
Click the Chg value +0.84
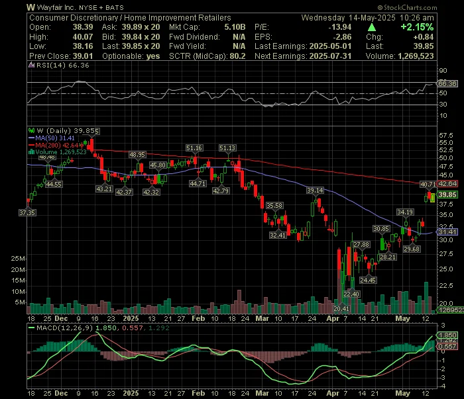(424, 37)
